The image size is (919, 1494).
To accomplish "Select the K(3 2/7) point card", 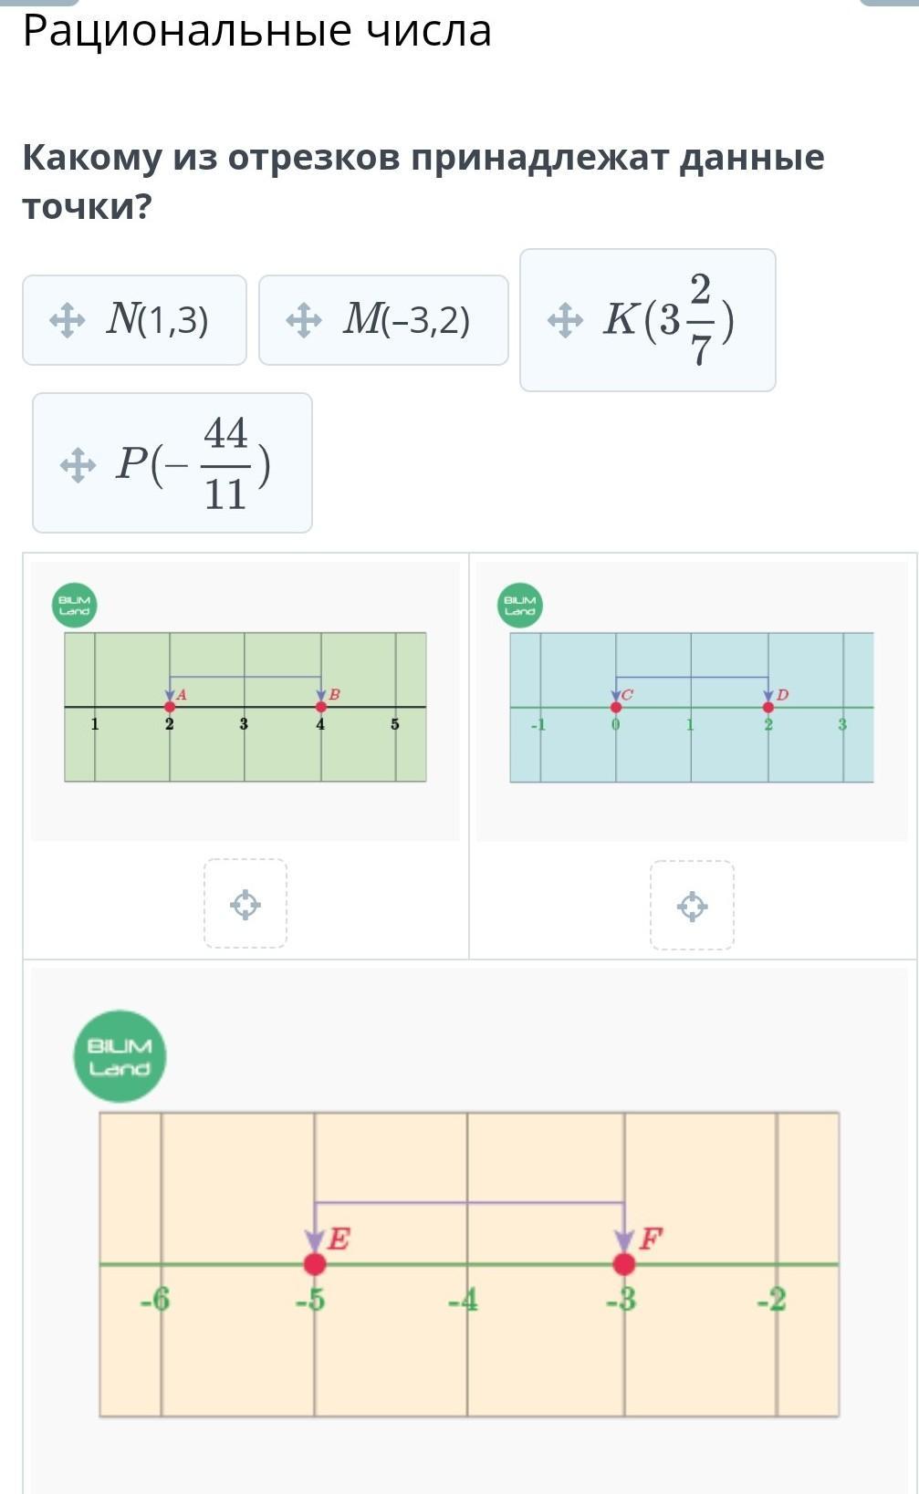I will (x=648, y=320).
